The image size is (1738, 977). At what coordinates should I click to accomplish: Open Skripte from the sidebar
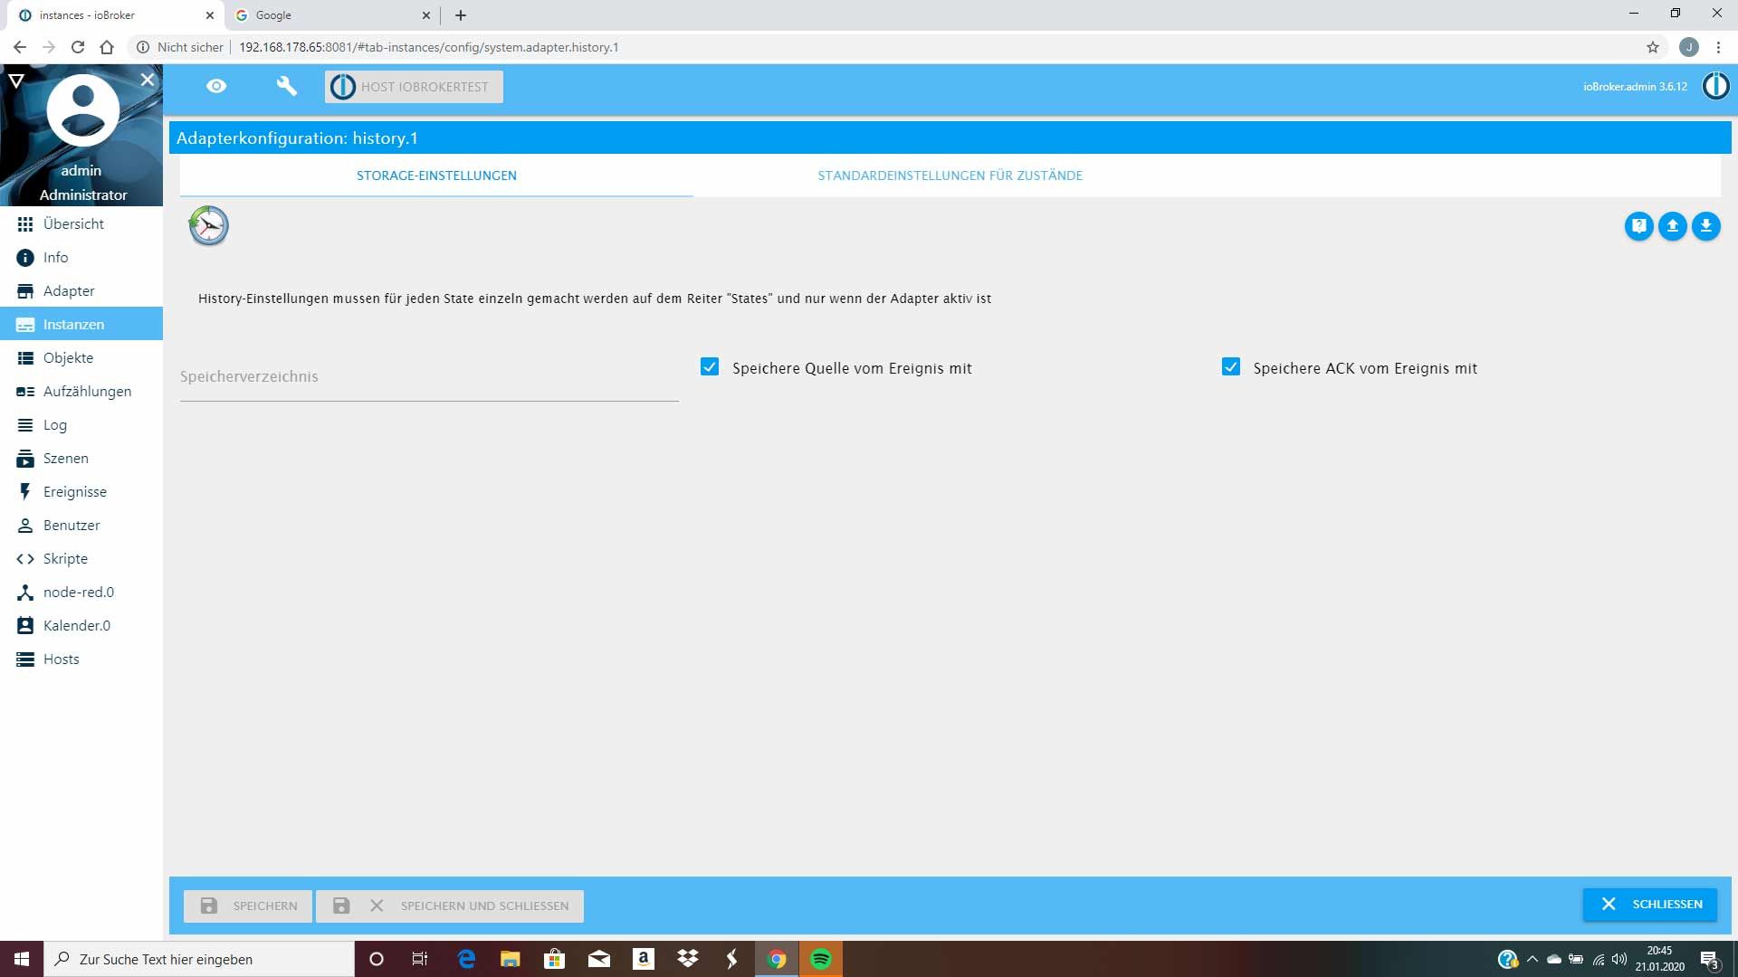pyautogui.click(x=65, y=559)
